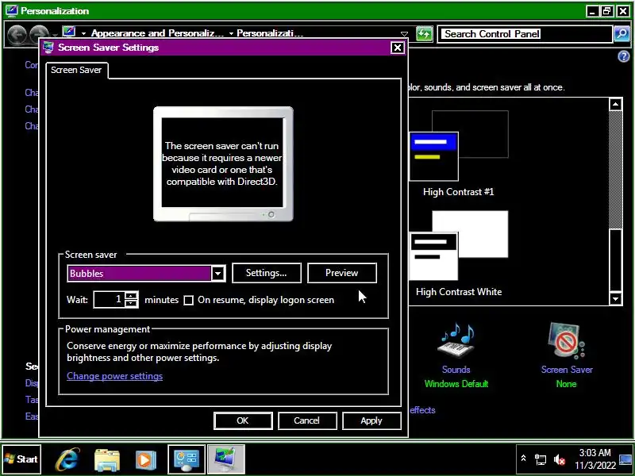635x476 pixels.
Task: Launch Internet Explorer from taskbar
Action: pyautogui.click(x=67, y=459)
